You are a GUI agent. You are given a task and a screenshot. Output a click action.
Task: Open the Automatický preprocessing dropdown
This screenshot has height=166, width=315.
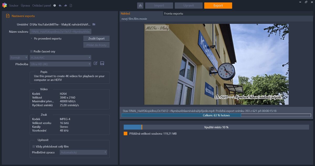(83, 152)
